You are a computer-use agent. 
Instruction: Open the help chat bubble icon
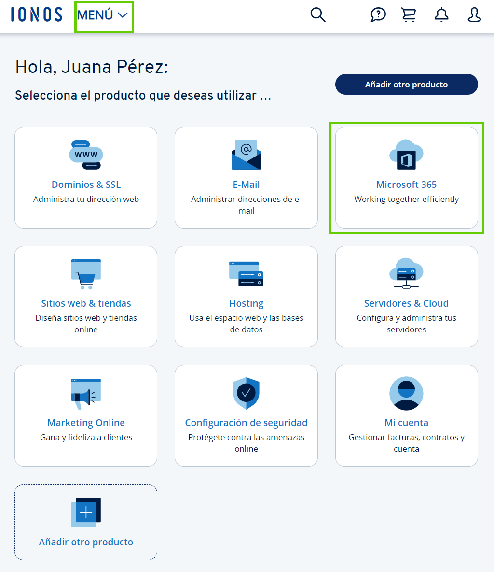pos(378,15)
